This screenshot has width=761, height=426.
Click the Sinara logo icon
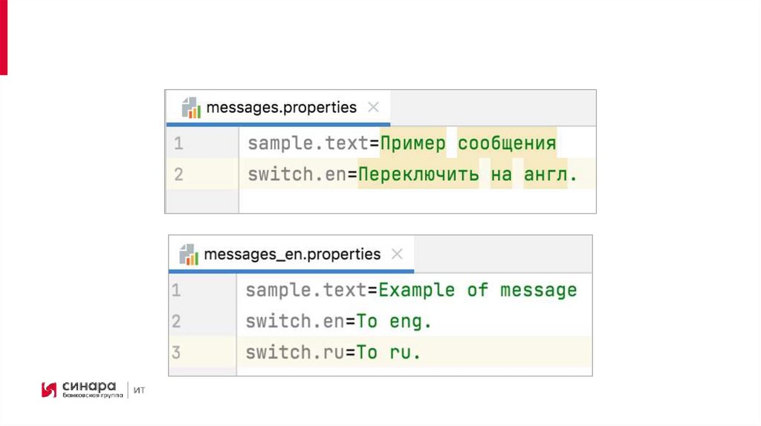pyautogui.click(x=49, y=389)
